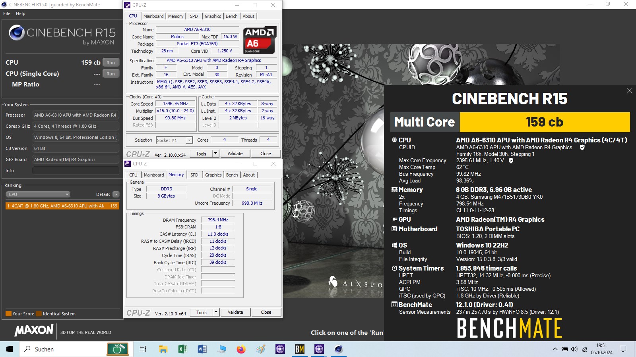This screenshot has height=357, width=636.
Task: Run the CPU multi-core benchmark
Action: pos(111,63)
